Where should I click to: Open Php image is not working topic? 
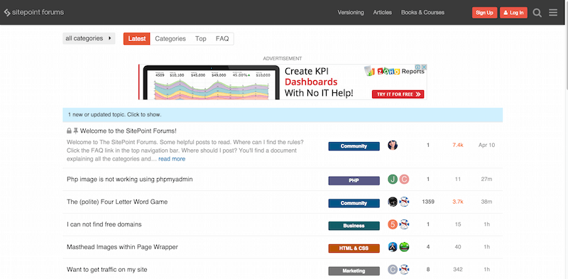(x=130, y=179)
